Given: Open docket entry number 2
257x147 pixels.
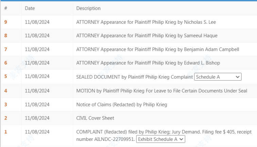Looking at the screenshot, I should click(x=6, y=118).
